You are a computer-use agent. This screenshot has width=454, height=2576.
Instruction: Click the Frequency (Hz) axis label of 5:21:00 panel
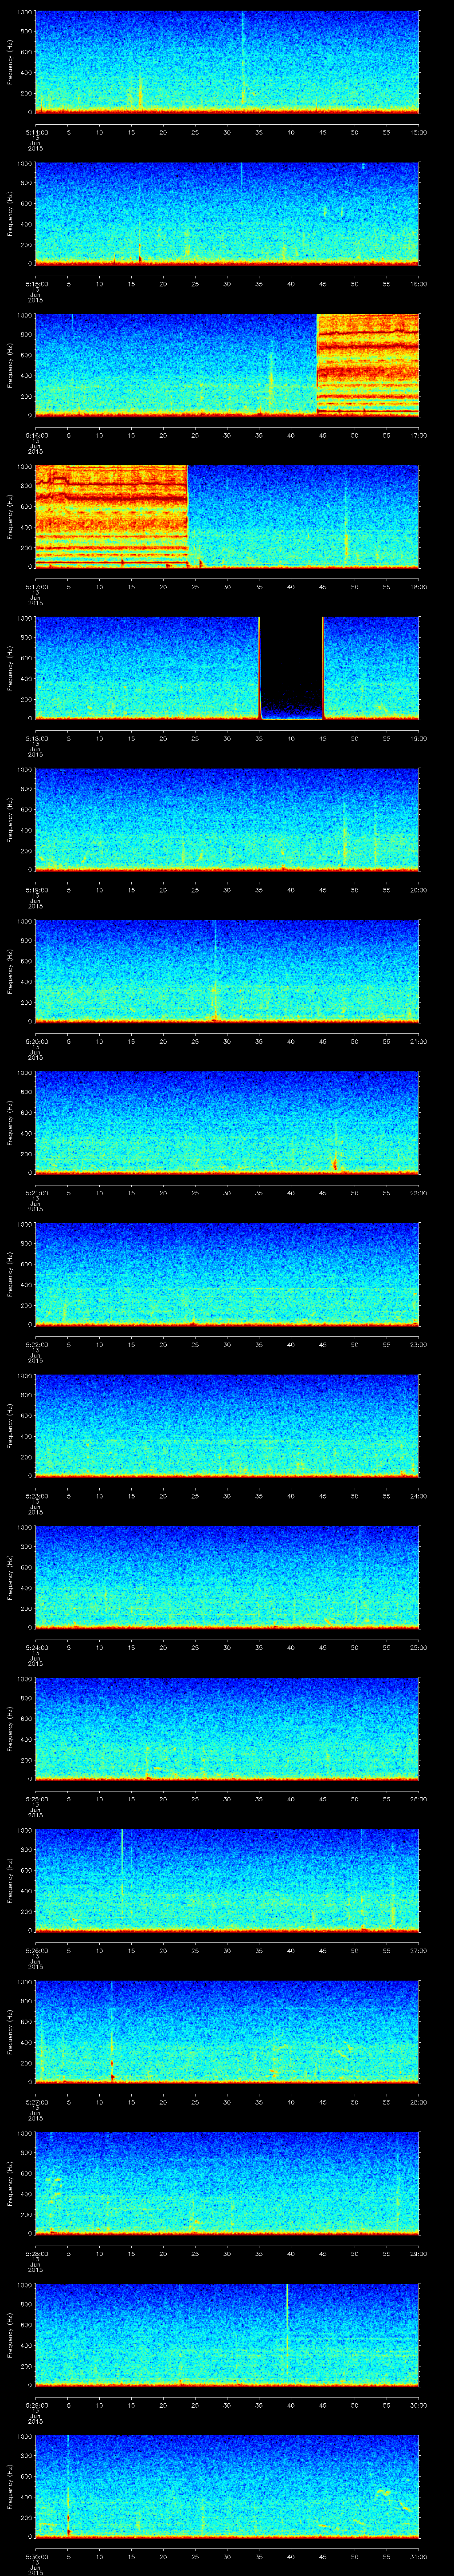(10, 1122)
